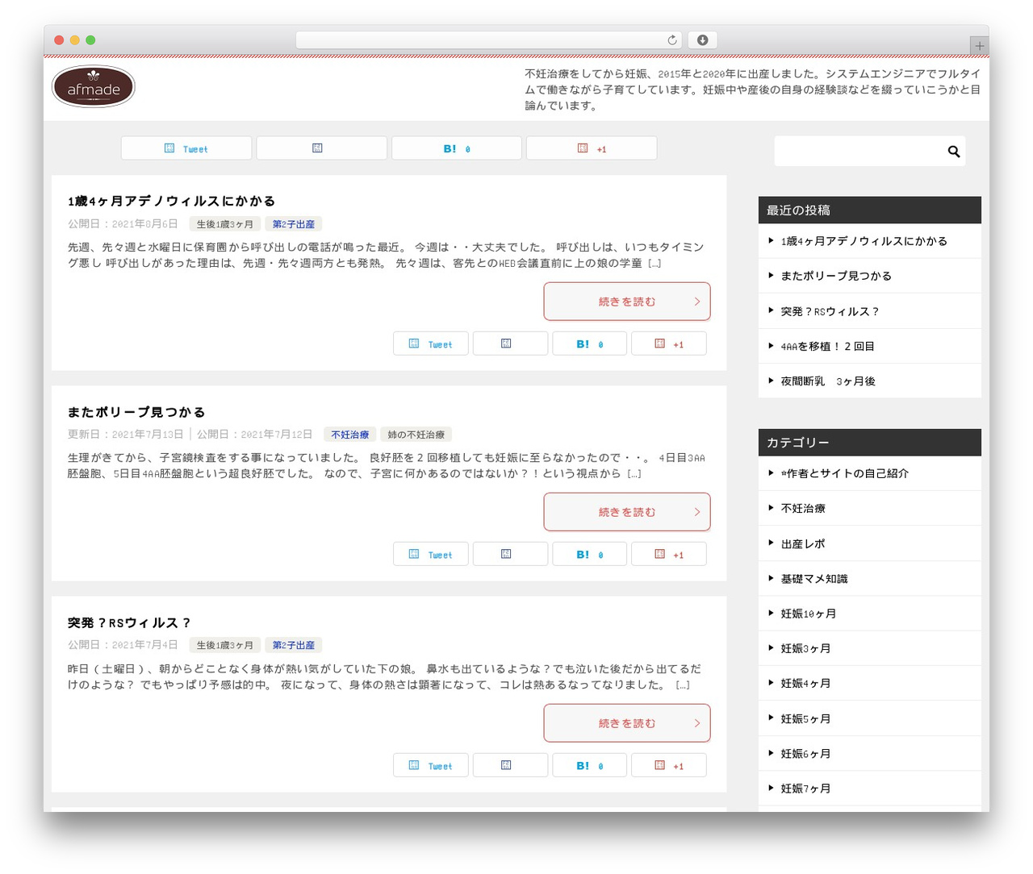Open the 不妊治療 category in sidebar
The width and height of the screenshot is (1033, 874).
pyautogui.click(x=803, y=509)
